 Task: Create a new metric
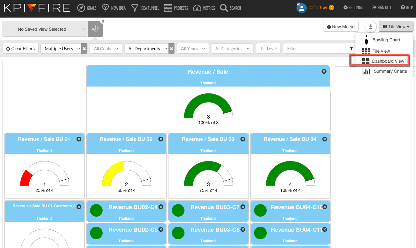click(341, 27)
